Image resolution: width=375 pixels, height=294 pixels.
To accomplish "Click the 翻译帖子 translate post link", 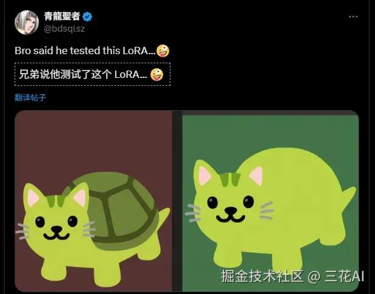I will coord(30,97).
